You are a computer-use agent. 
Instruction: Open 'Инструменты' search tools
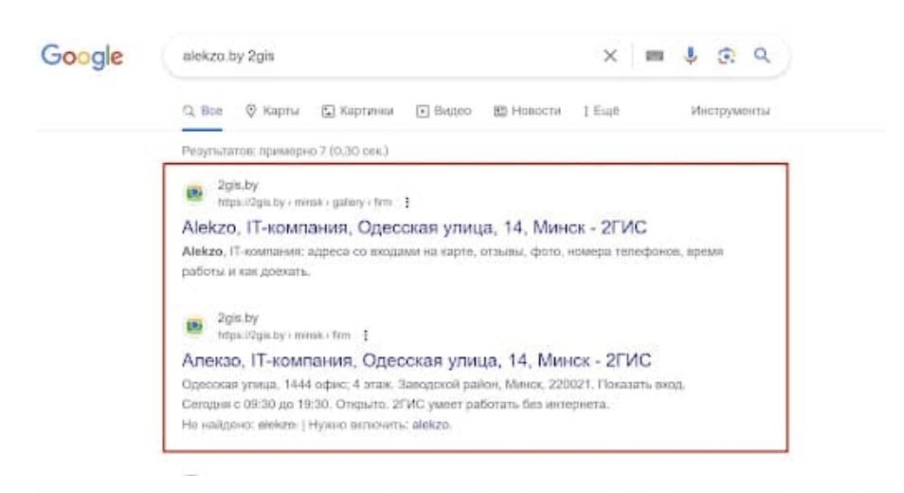[x=731, y=111]
